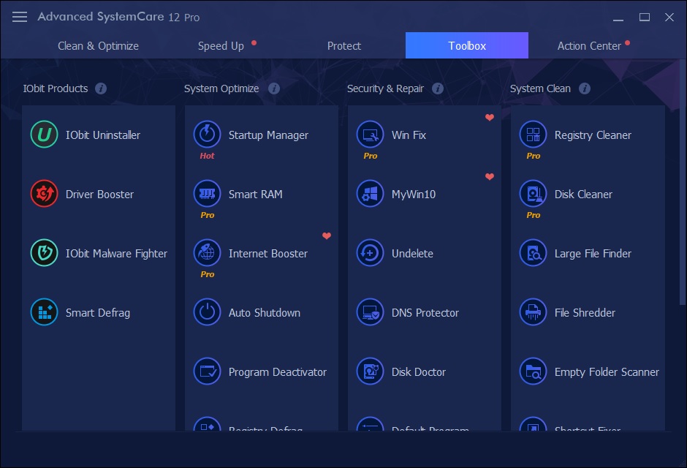Launch DNS Protector icon
Viewport: 687px width, 468px height.
click(x=371, y=312)
